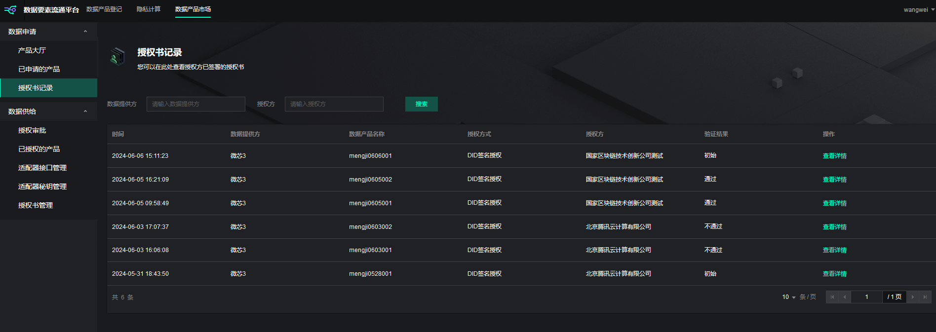936x332 pixels.
Task: Go to previous page arrow
Action: 845,297
